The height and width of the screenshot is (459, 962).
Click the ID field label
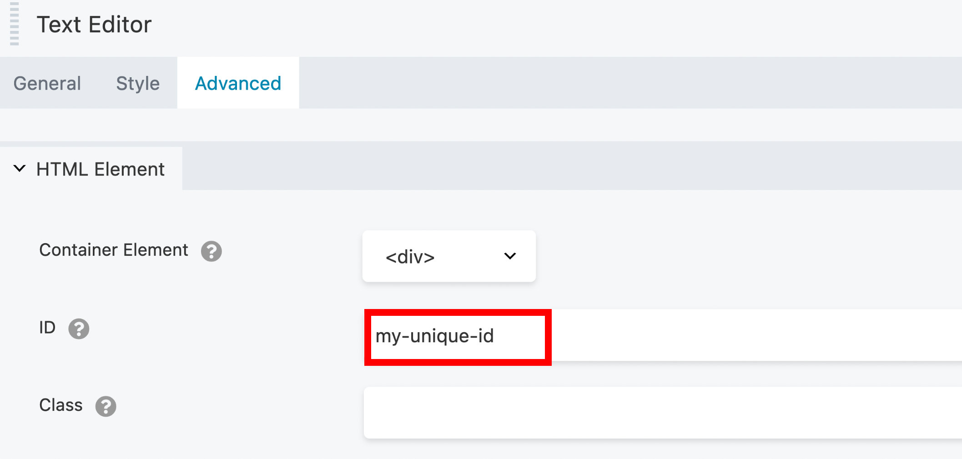click(47, 328)
